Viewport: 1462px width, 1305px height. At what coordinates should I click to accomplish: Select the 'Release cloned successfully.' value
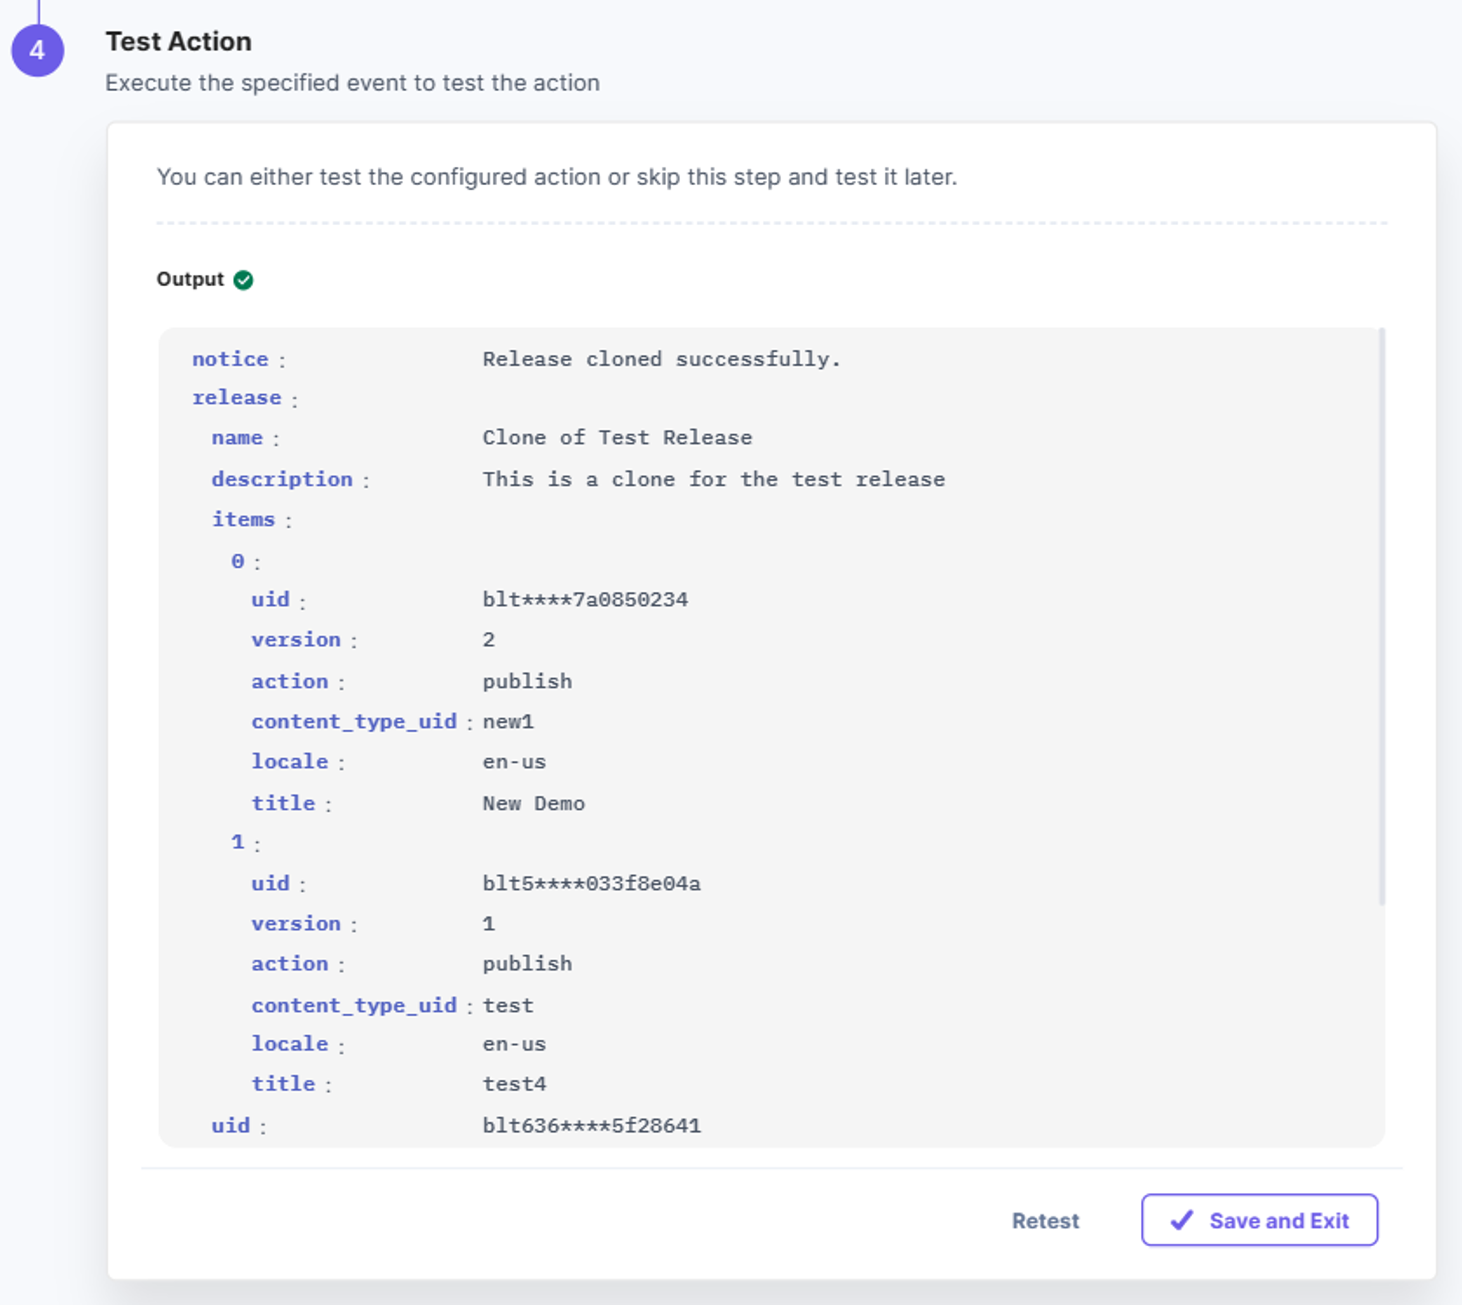(x=661, y=359)
